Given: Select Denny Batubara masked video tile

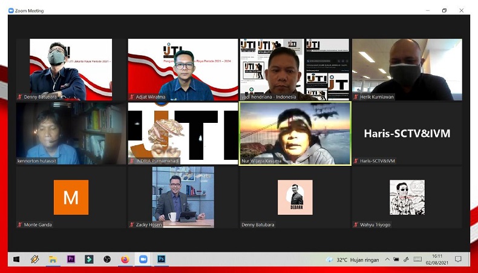Looking at the screenshot, I should pyautogui.click(x=71, y=69).
